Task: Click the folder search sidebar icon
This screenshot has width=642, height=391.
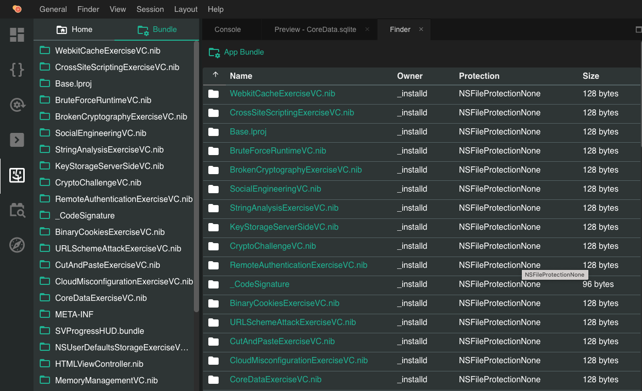Action: 17,210
